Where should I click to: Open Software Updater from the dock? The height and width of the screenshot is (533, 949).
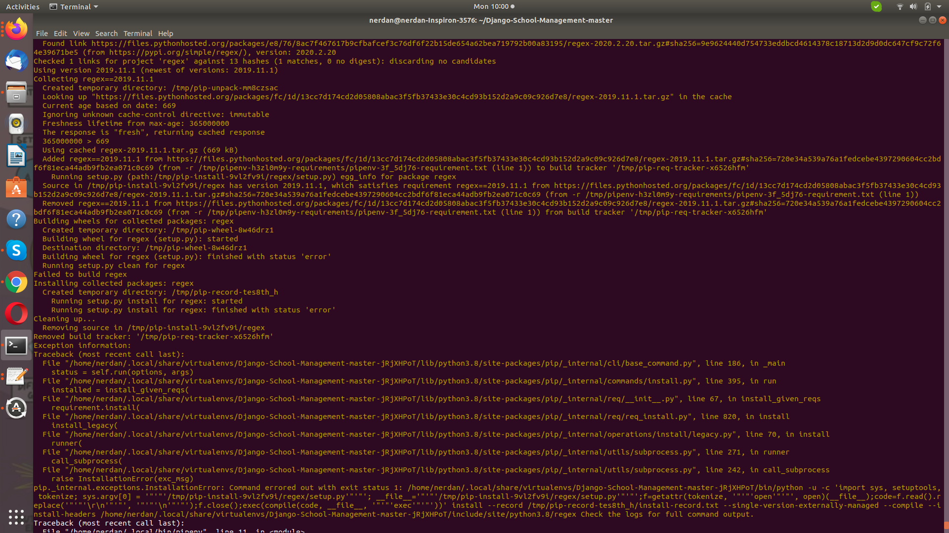16,408
